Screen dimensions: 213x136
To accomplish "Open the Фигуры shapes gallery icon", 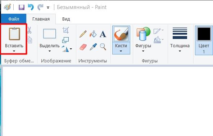I will pos(144,34).
